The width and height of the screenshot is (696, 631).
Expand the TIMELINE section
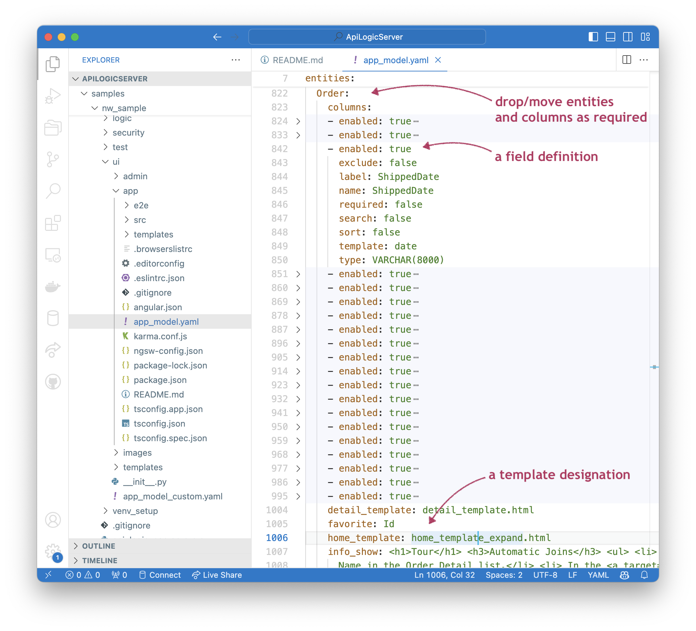point(160,560)
